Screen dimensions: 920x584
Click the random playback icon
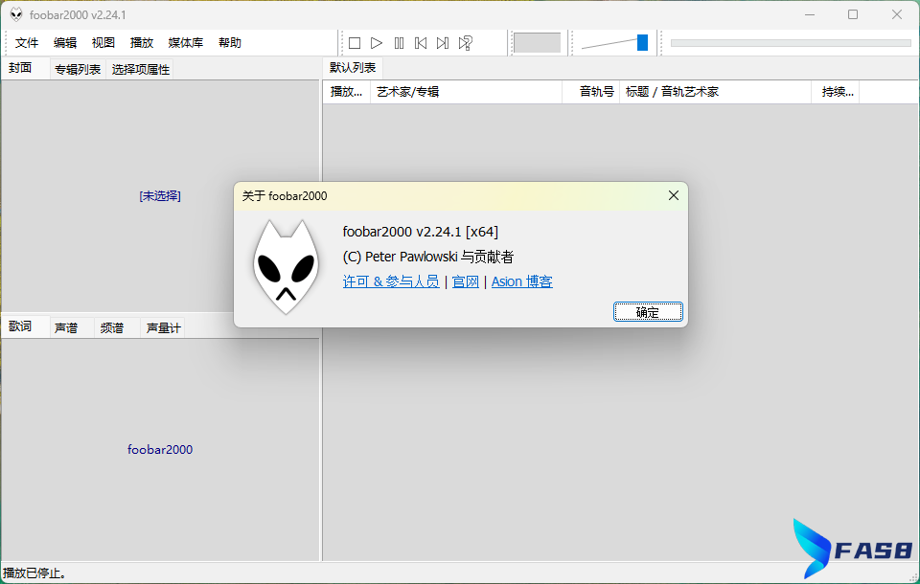(466, 43)
